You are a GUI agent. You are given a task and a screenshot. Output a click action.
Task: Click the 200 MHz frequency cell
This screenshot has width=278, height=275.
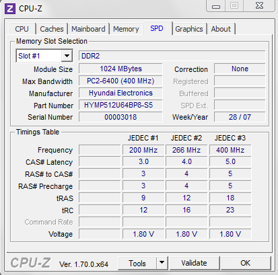(x=143, y=150)
